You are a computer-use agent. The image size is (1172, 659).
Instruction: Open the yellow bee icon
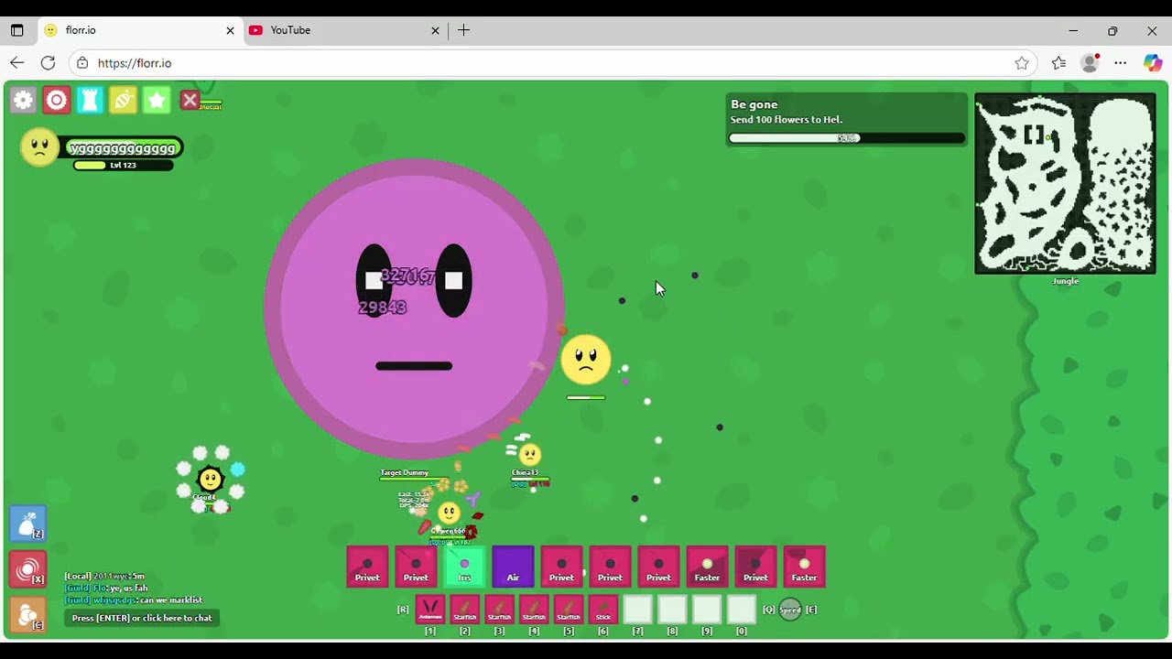(x=123, y=100)
